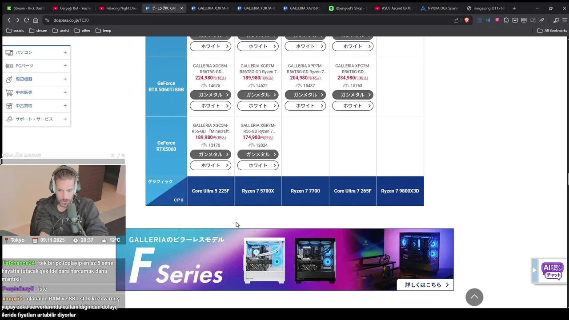Go back to the previous page

tap(9, 20)
